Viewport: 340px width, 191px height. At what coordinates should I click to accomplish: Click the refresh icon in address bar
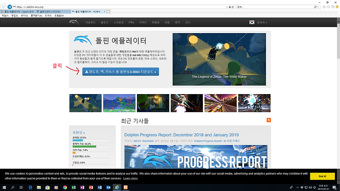tap(233, 7)
